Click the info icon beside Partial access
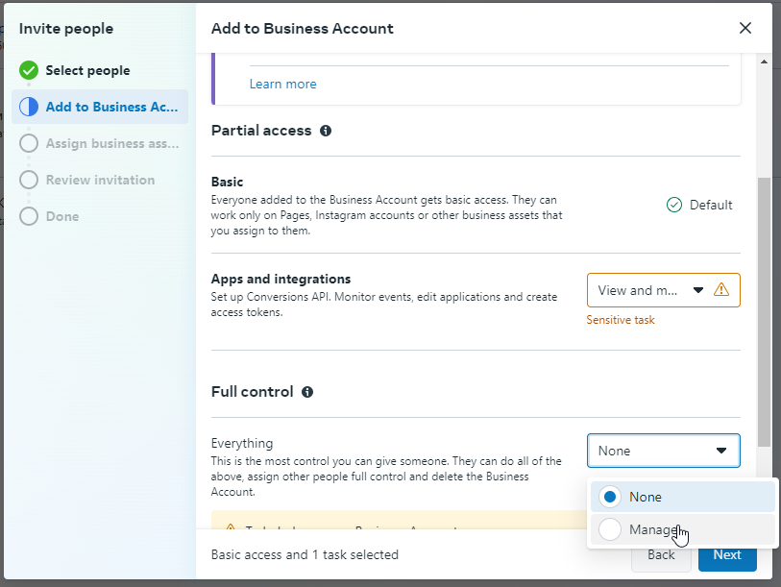Image resolution: width=781 pixels, height=587 pixels. [x=326, y=131]
